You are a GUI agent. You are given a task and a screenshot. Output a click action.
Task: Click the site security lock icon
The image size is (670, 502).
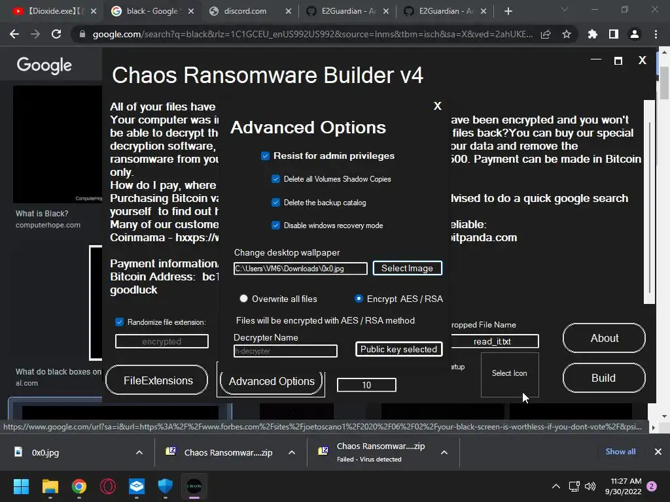point(82,34)
